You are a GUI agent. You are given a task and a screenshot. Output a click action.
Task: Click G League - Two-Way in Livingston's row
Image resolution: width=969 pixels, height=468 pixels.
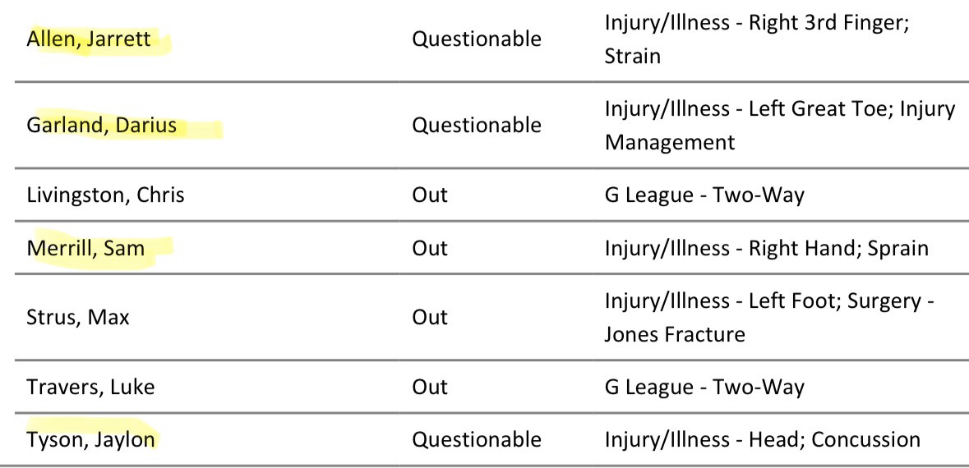[704, 195]
